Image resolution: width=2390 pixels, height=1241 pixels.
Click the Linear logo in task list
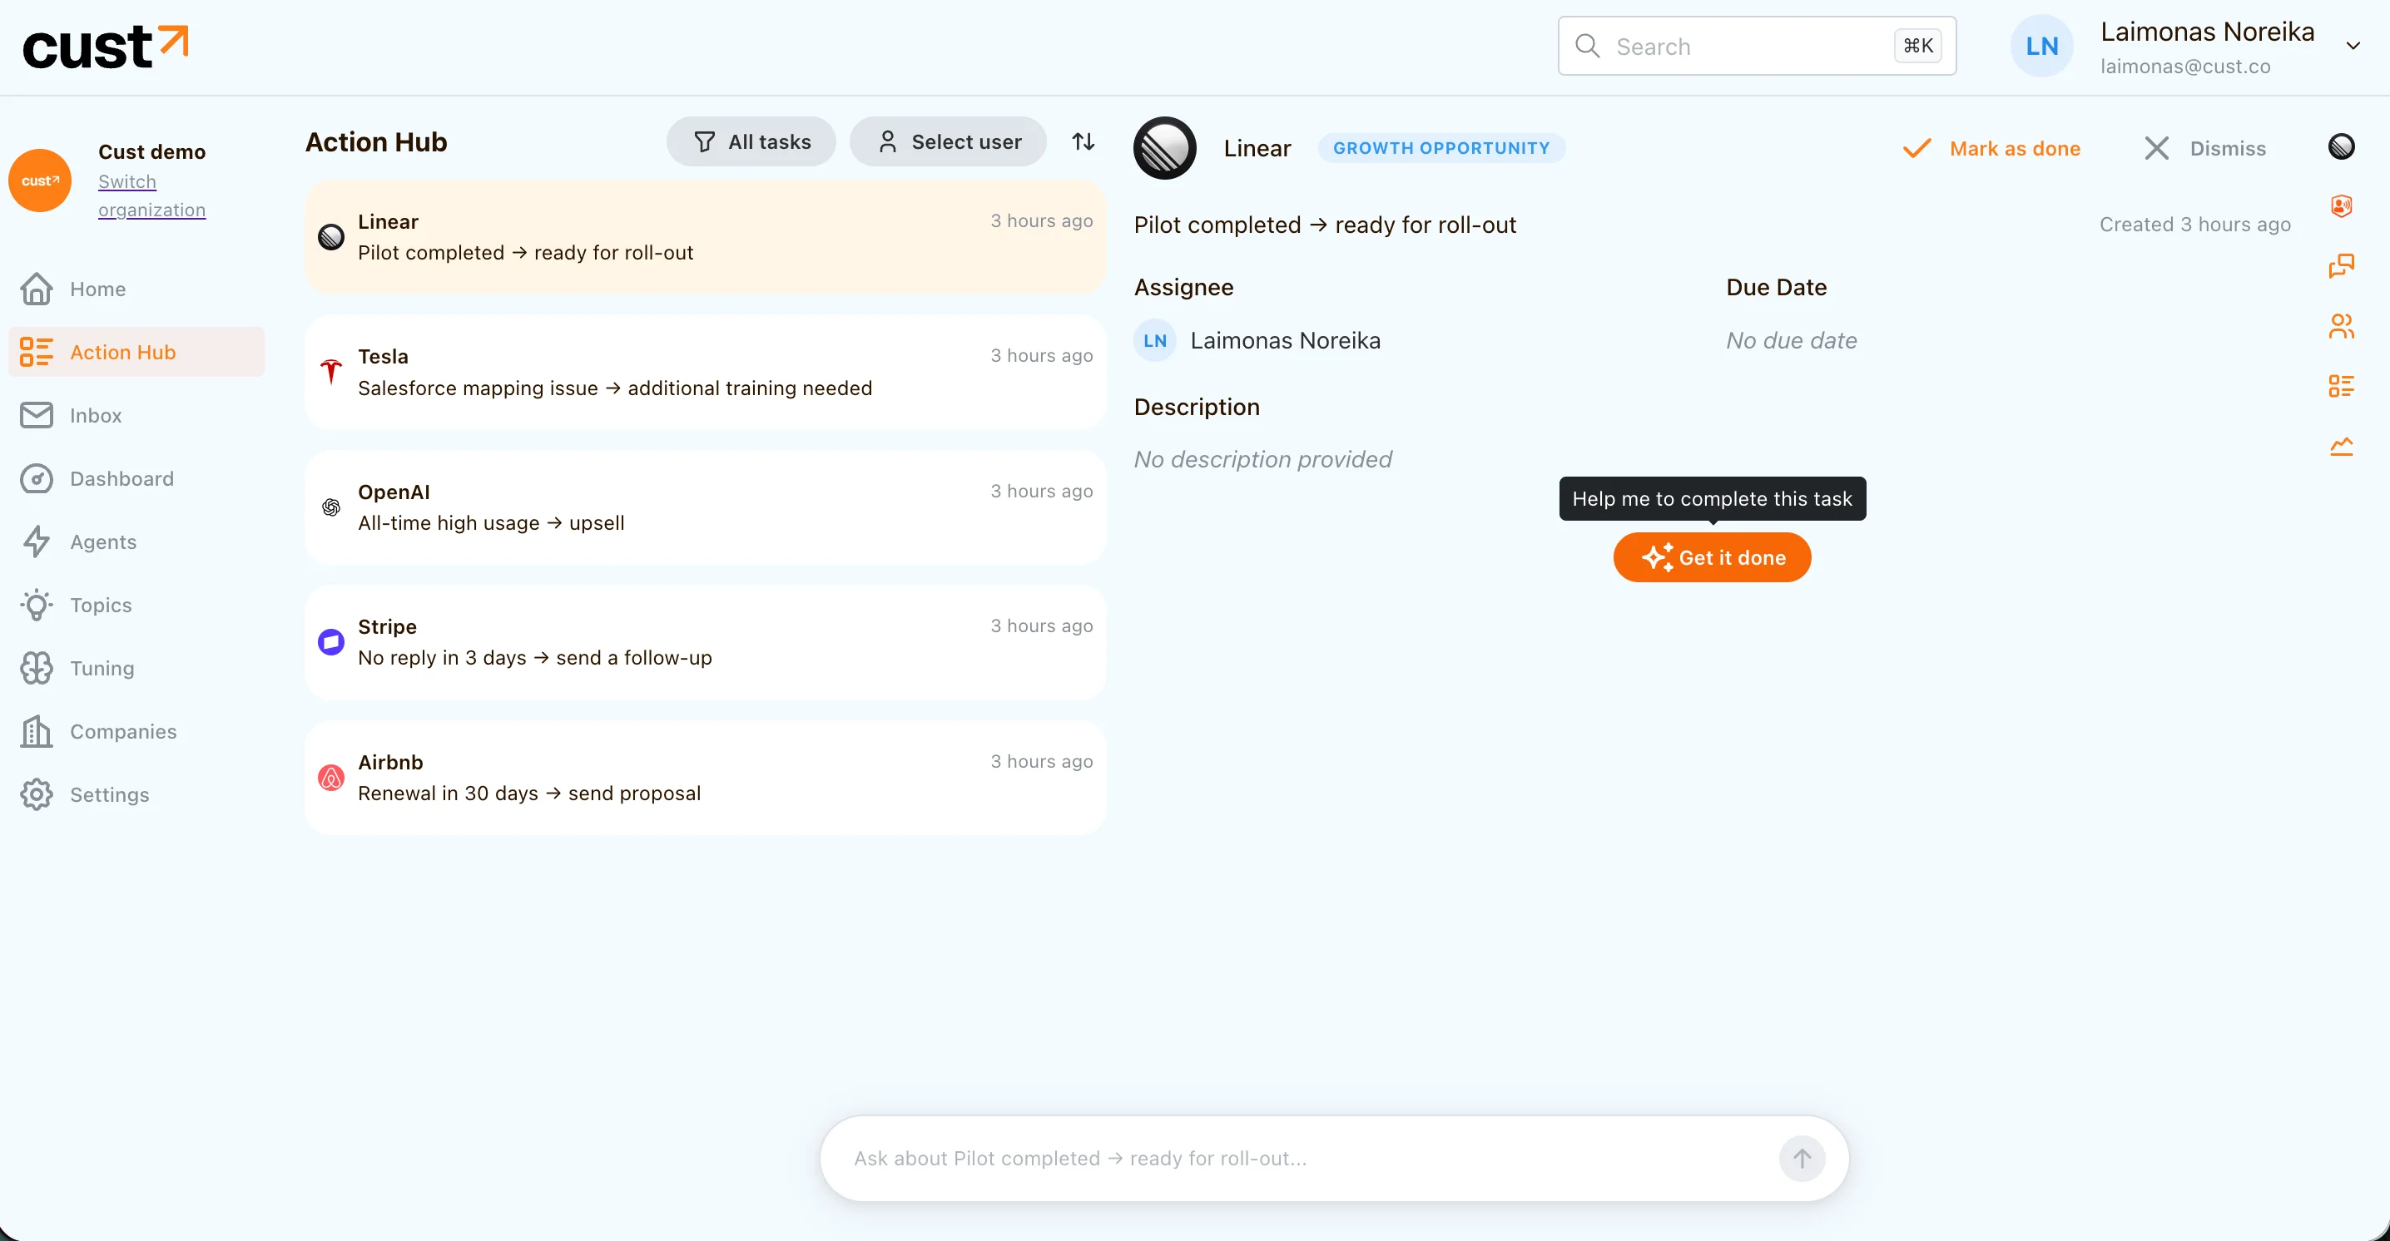tap(331, 236)
